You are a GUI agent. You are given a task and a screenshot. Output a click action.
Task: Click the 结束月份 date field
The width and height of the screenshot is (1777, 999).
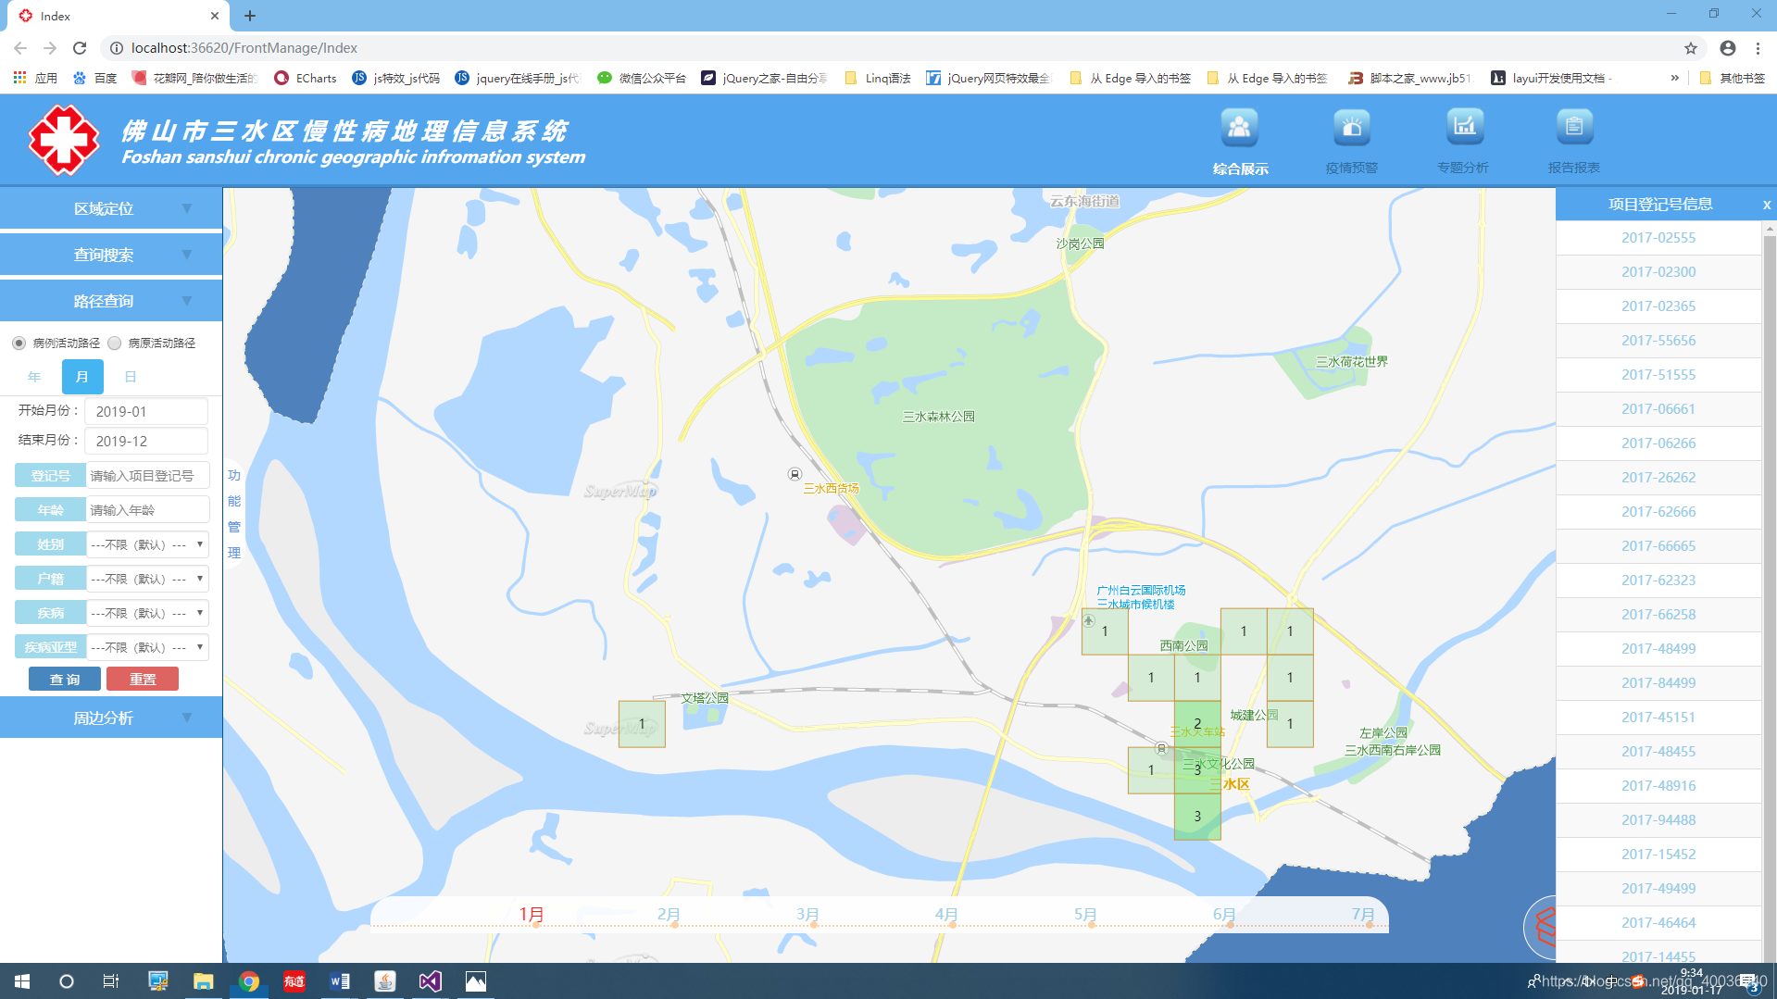point(146,441)
